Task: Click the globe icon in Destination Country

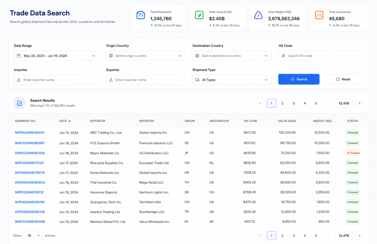Action: point(197,56)
